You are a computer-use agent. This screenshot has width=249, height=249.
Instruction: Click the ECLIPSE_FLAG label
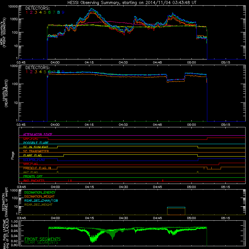(34, 160)
